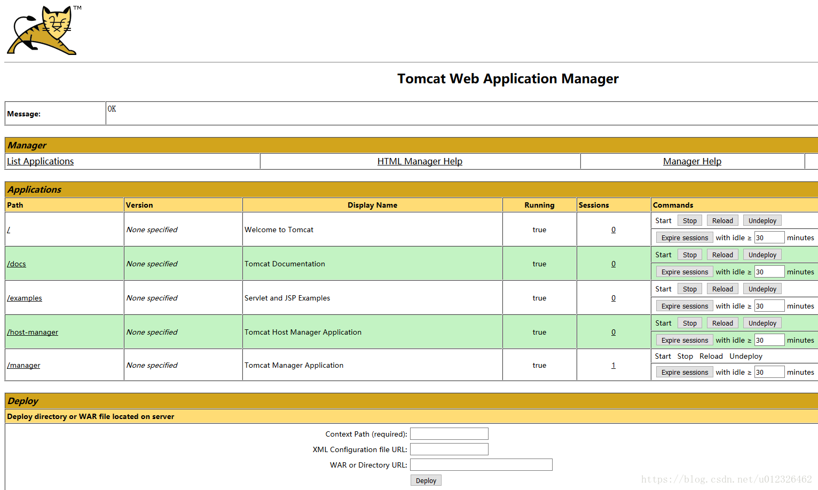818x490 pixels.
Task: Undeploy the /docs application
Action: 762,255
